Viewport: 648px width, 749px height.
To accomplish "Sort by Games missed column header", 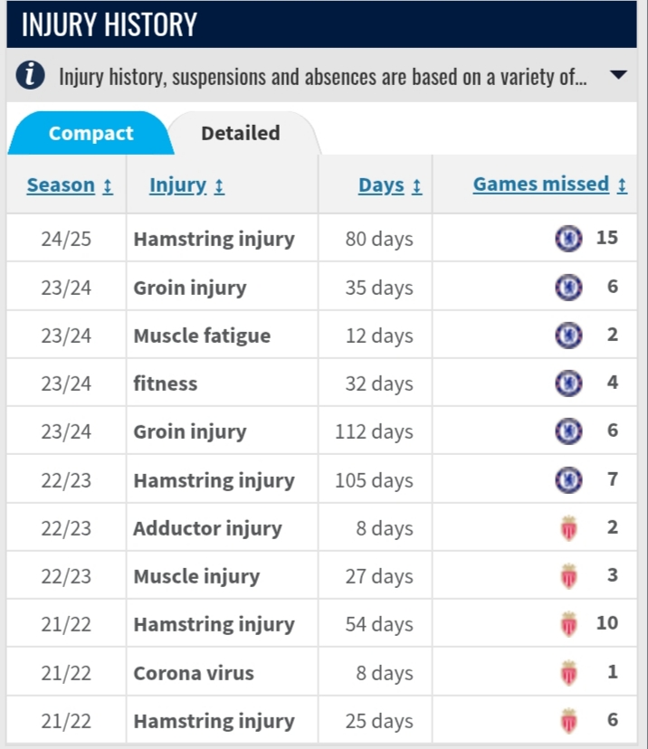I will [x=550, y=185].
